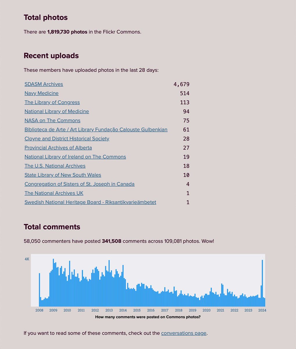Select the 4,679 upload count

point(182,84)
